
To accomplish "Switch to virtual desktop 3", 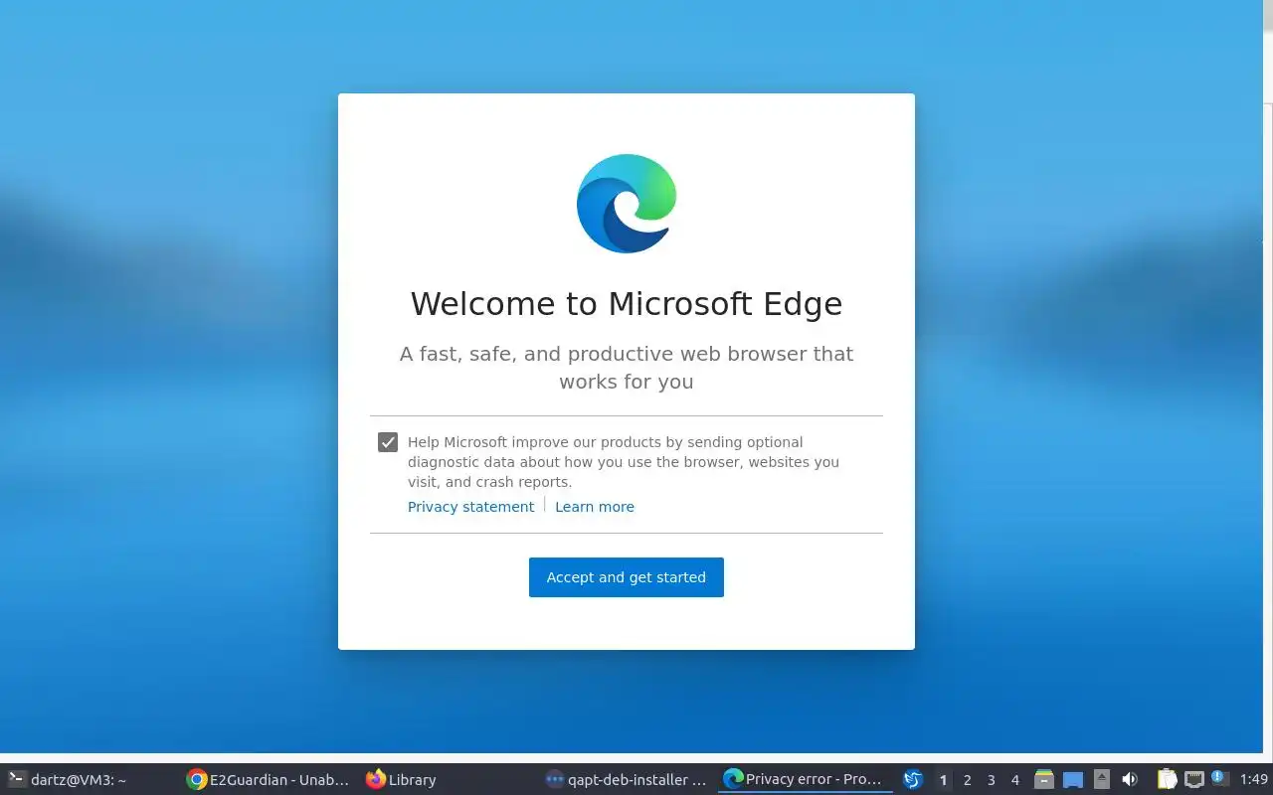I will click(991, 780).
